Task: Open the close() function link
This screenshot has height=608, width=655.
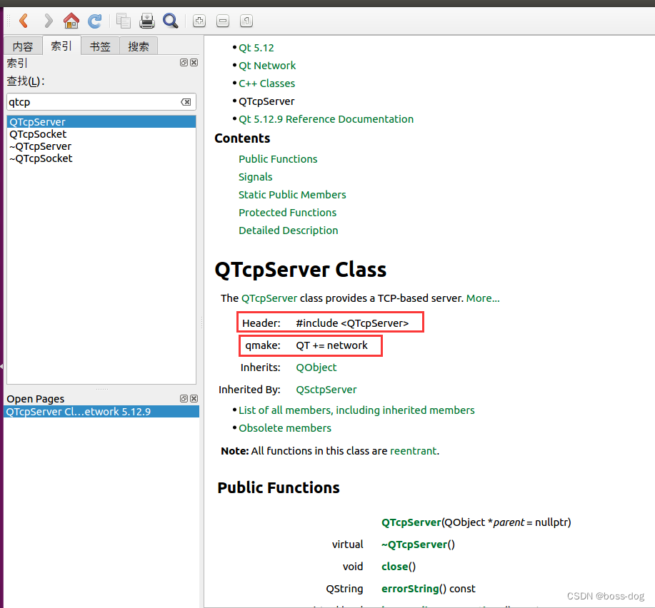Action: (x=394, y=567)
